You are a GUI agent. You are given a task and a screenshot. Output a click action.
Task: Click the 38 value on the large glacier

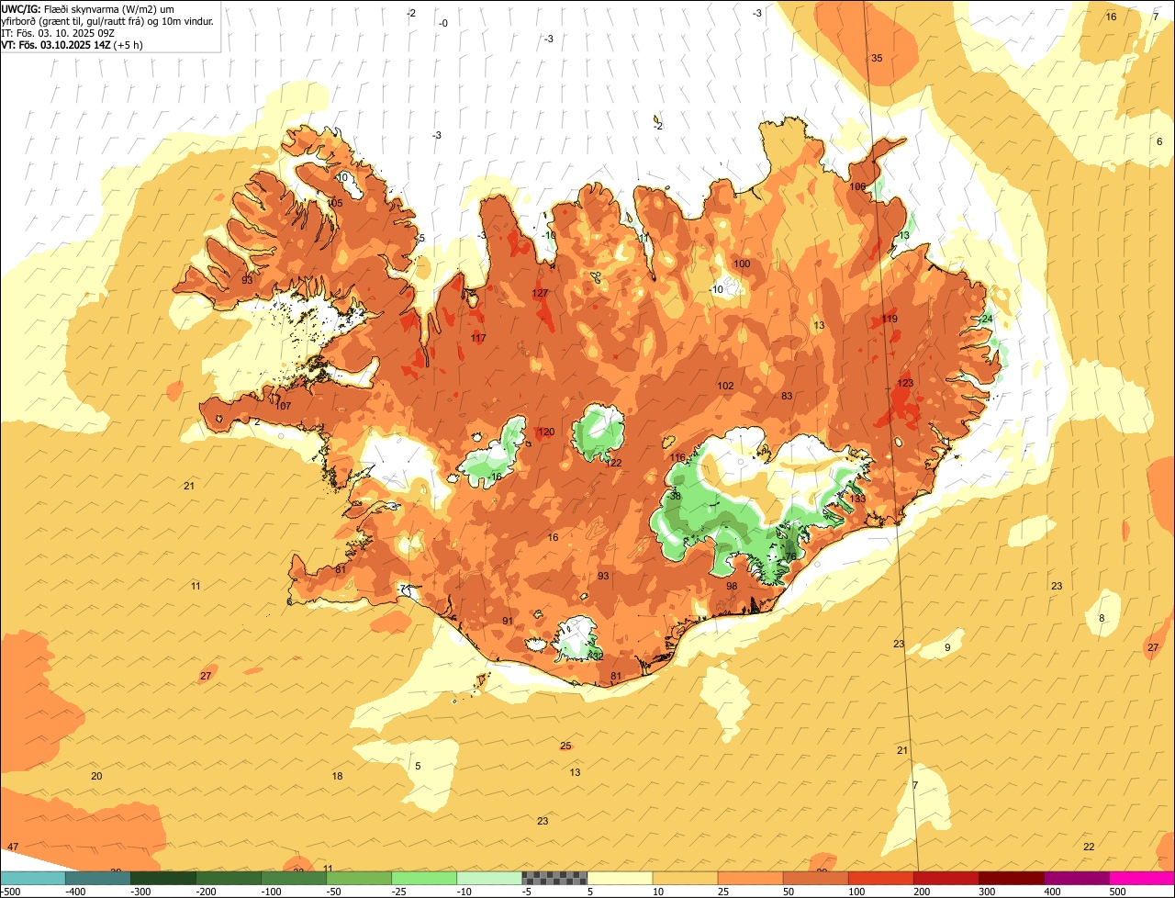(676, 496)
